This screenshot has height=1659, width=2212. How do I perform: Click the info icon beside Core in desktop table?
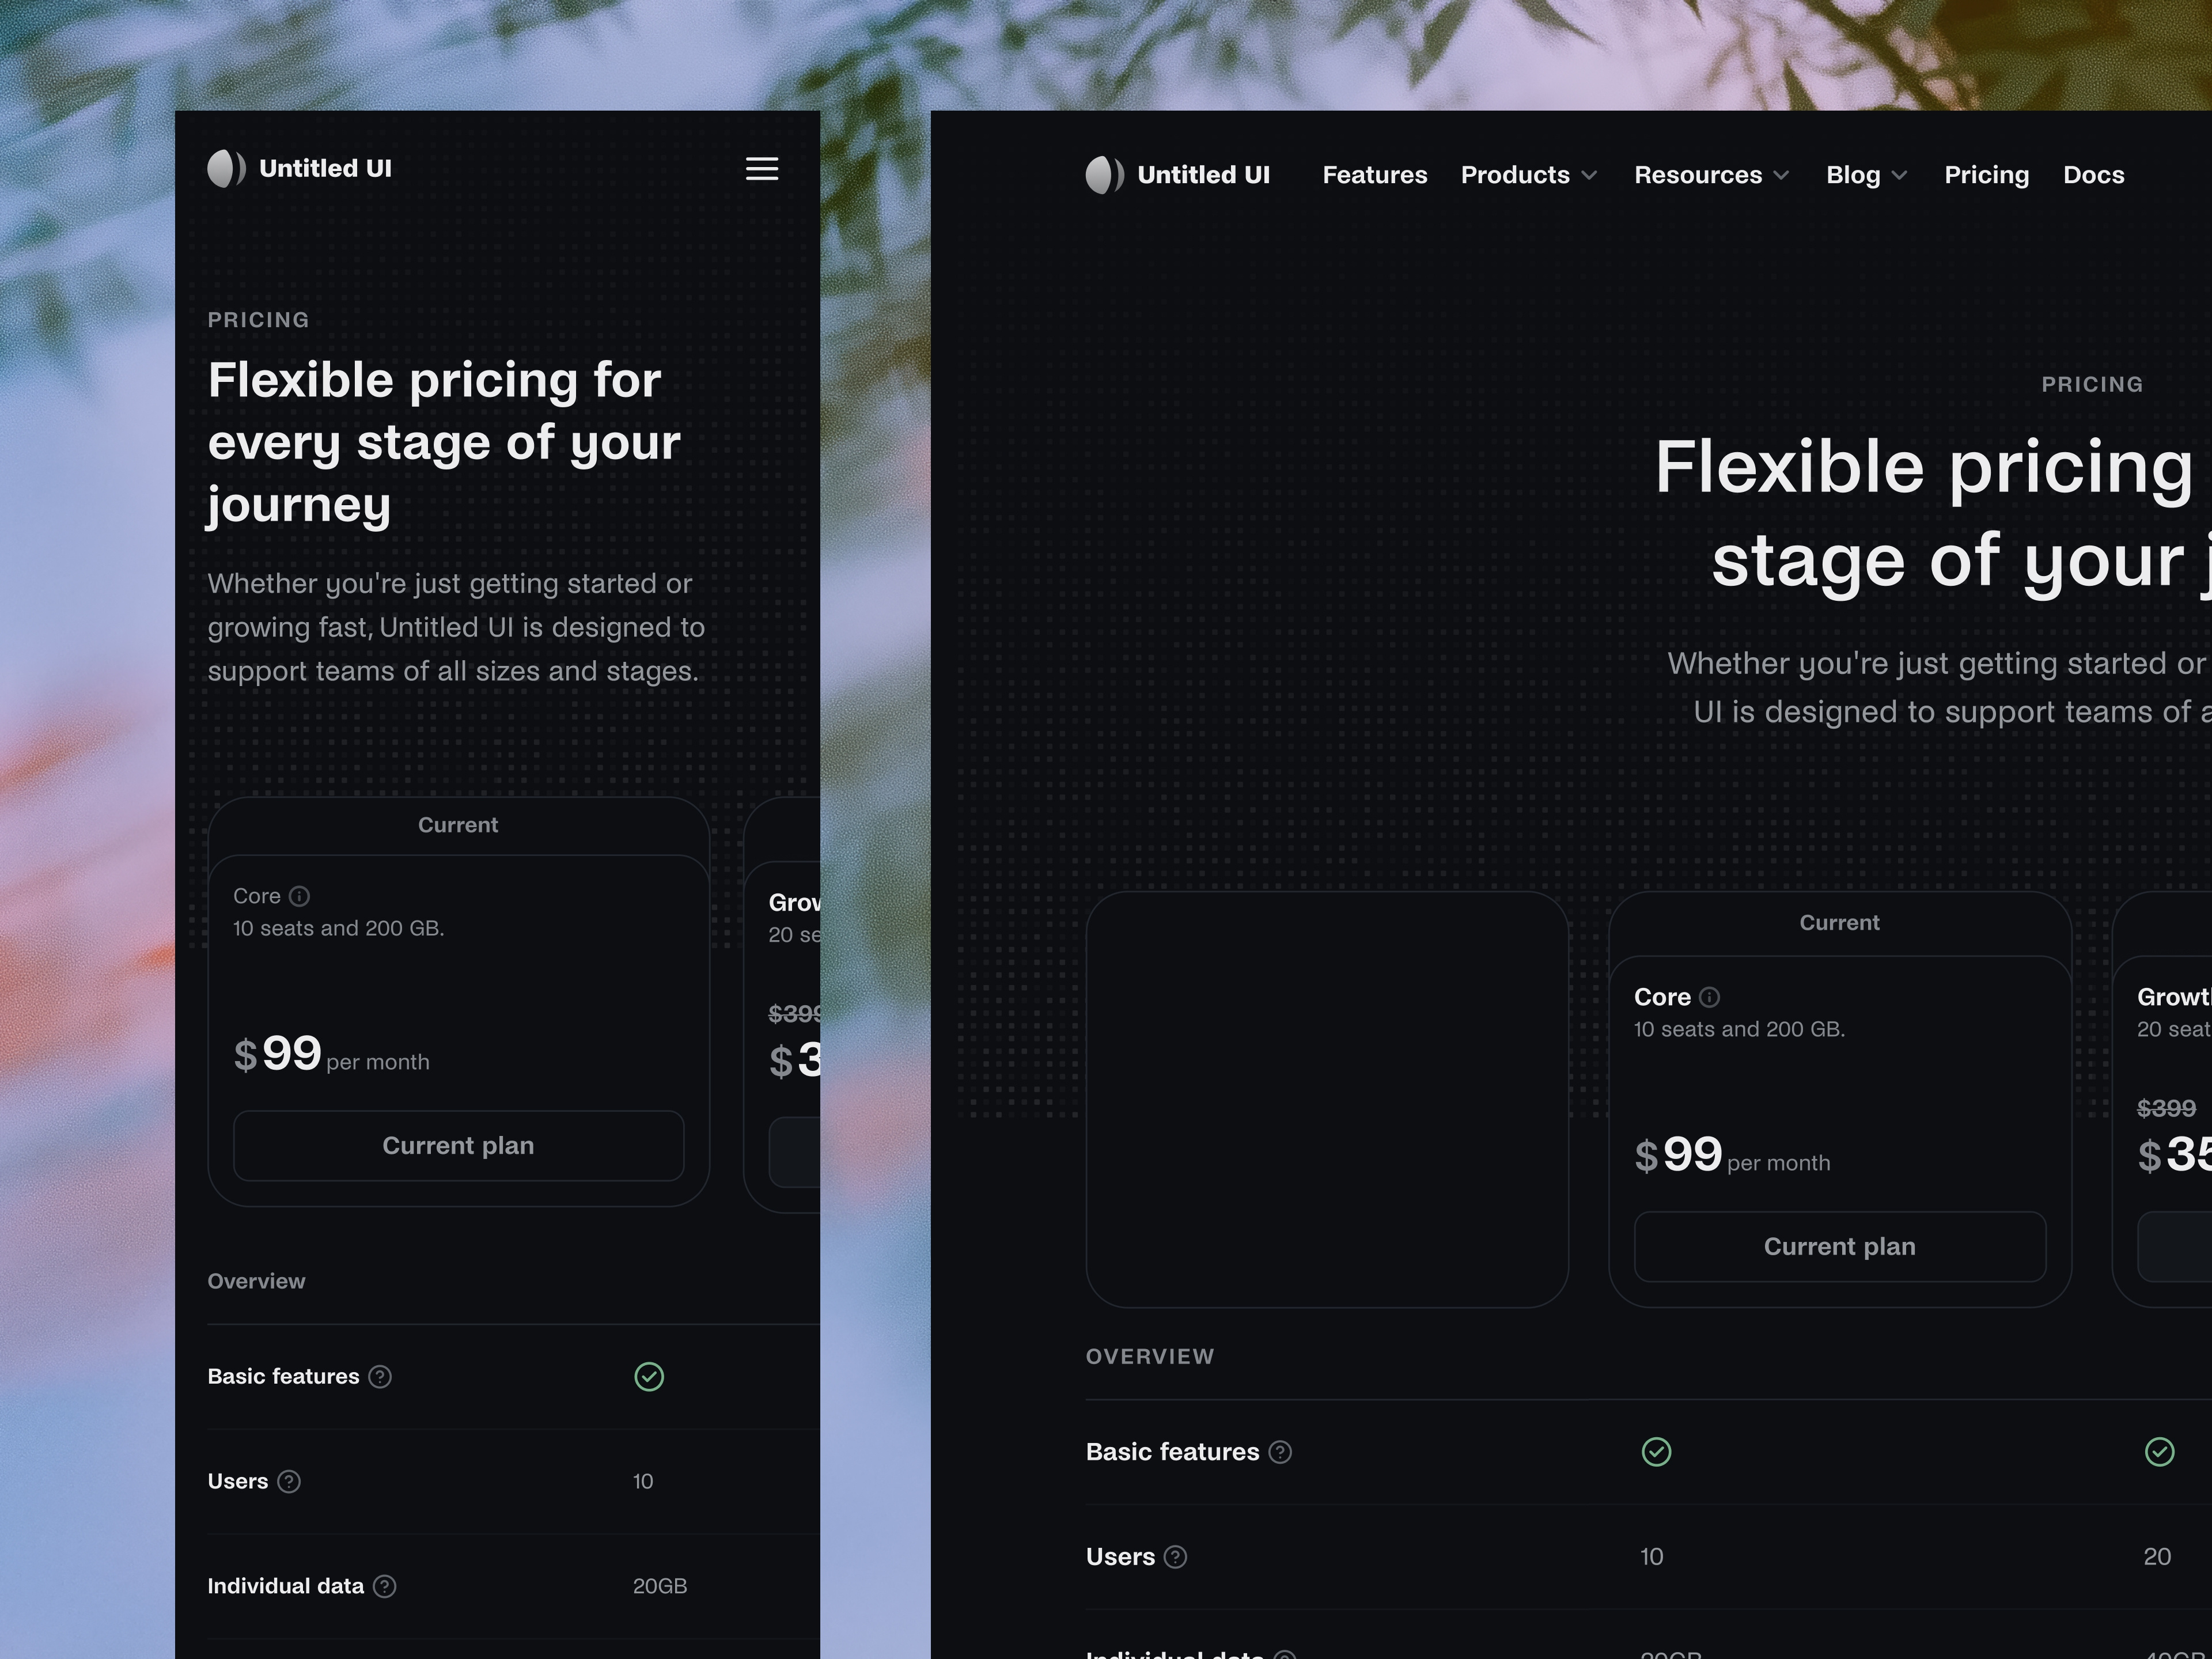pos(1708,997)
